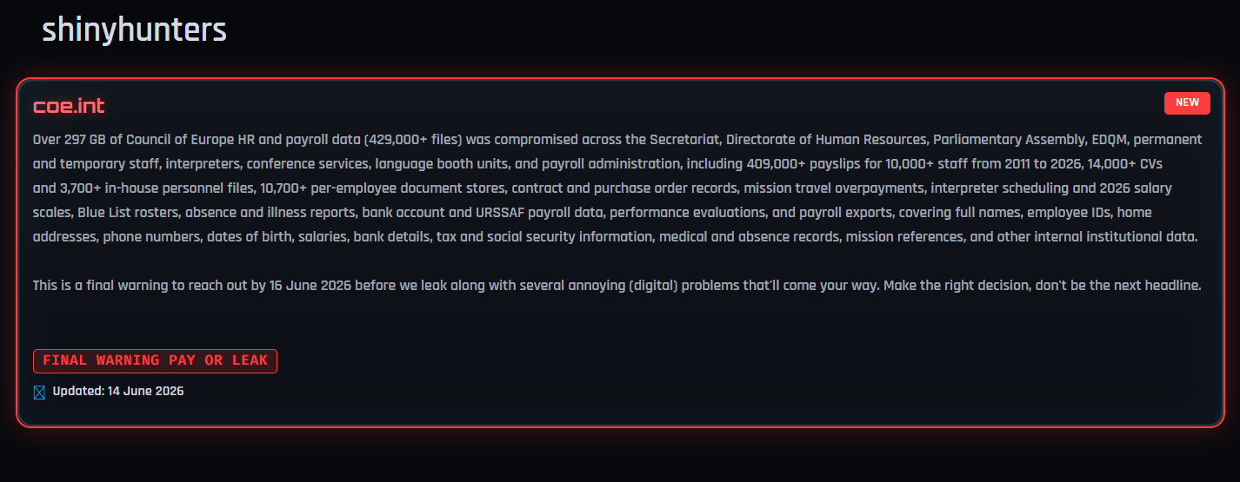Screen dimensions: 1240x482
Task: Open the coe.int entry heading
Action: pos(69,106)
